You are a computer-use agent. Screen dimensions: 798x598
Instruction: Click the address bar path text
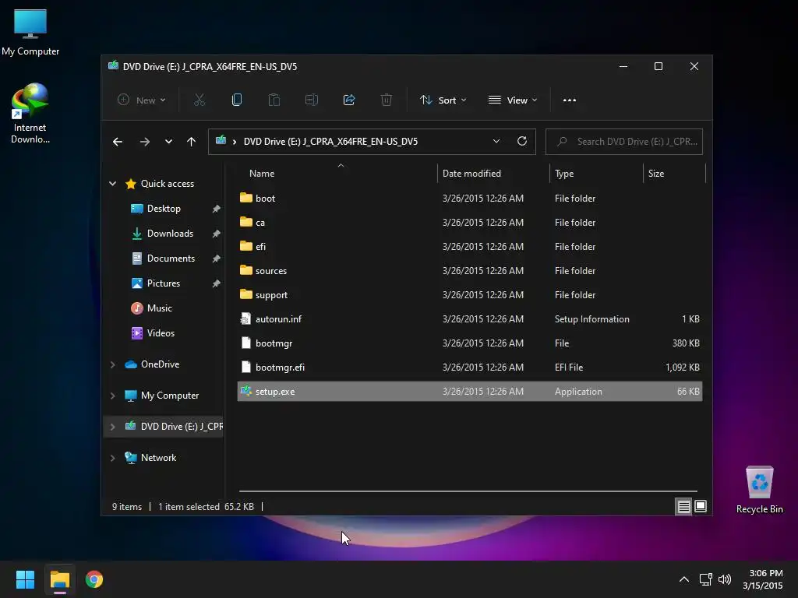pos(330,142)
